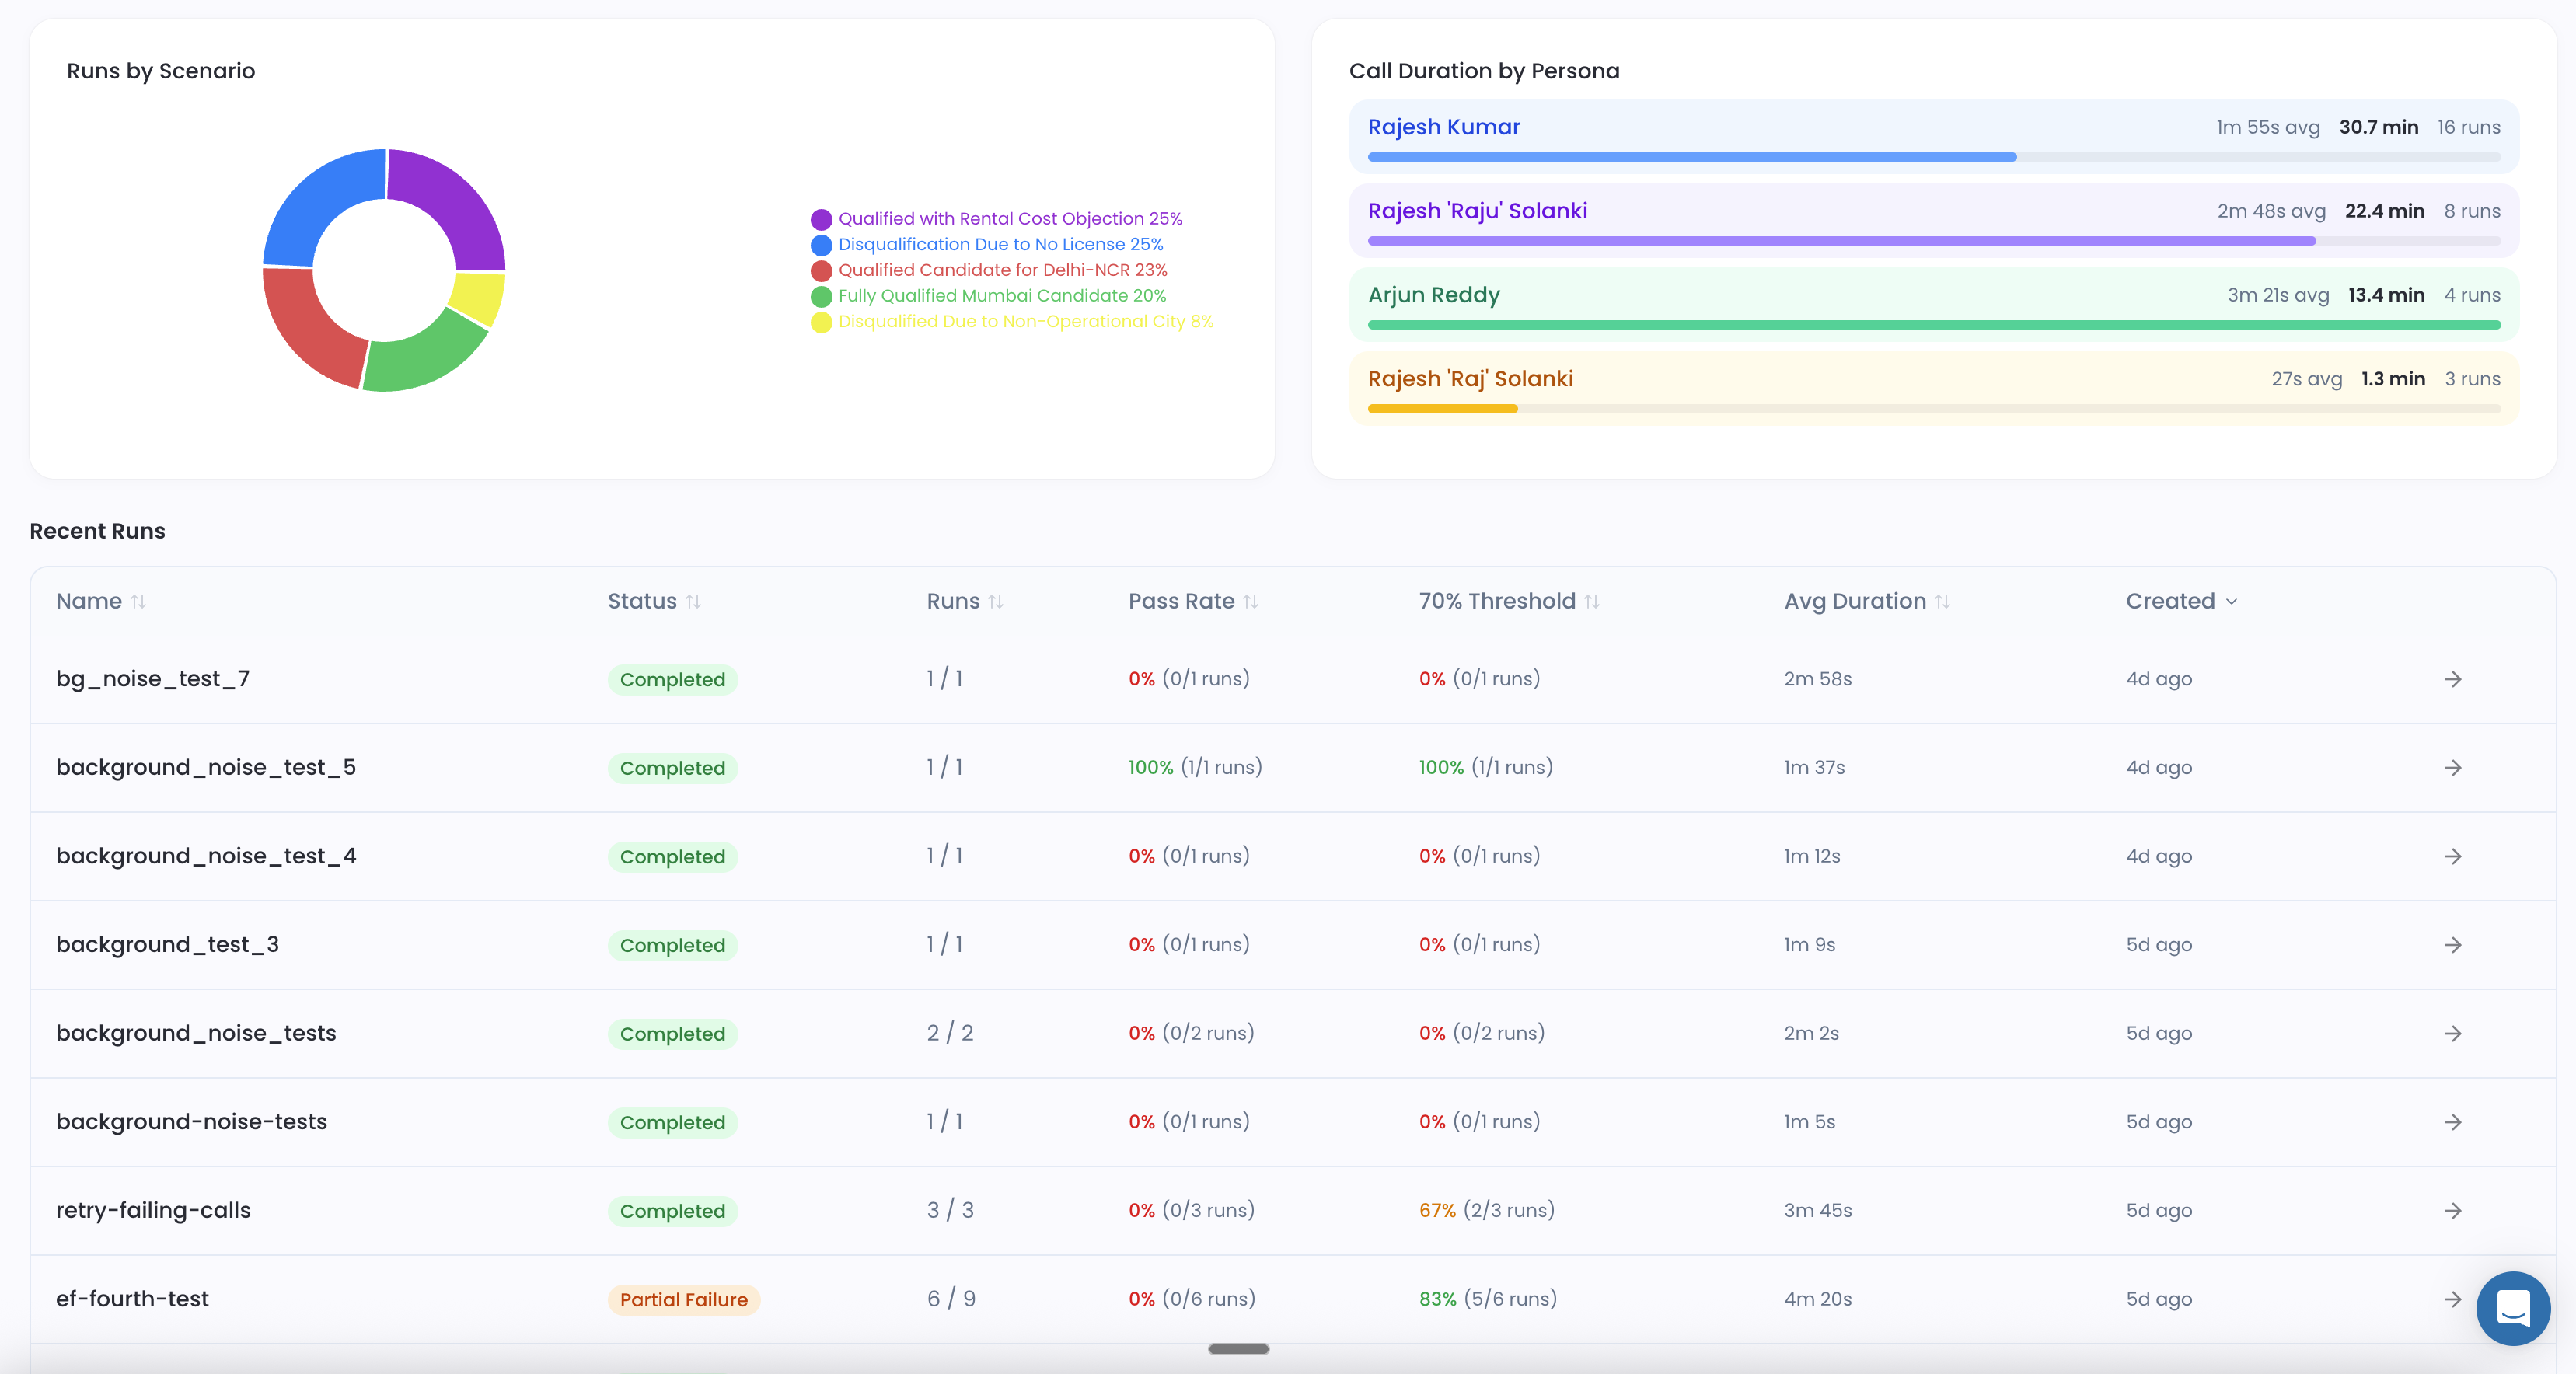Select the blue No License legend entry
The image size is (2576, 1374).
click(x=1000, y=245)
